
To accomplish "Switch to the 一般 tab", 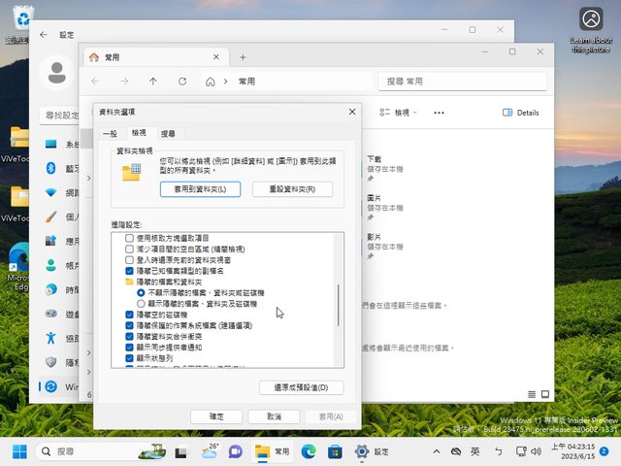I will pos(109,133).
